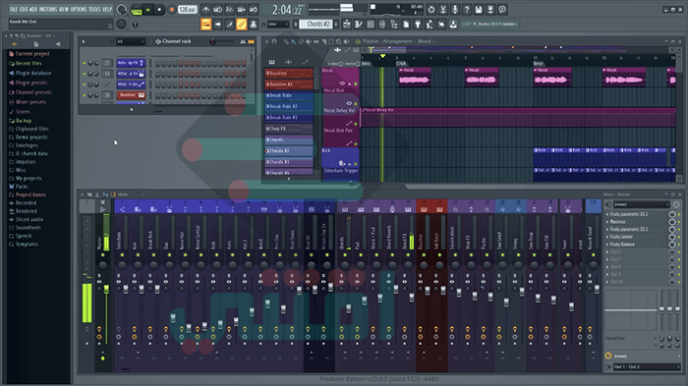The height and width of the screenshot is (386, 688).
Task: Open the OPTIONS menu
Action: (x=79, y=9)
